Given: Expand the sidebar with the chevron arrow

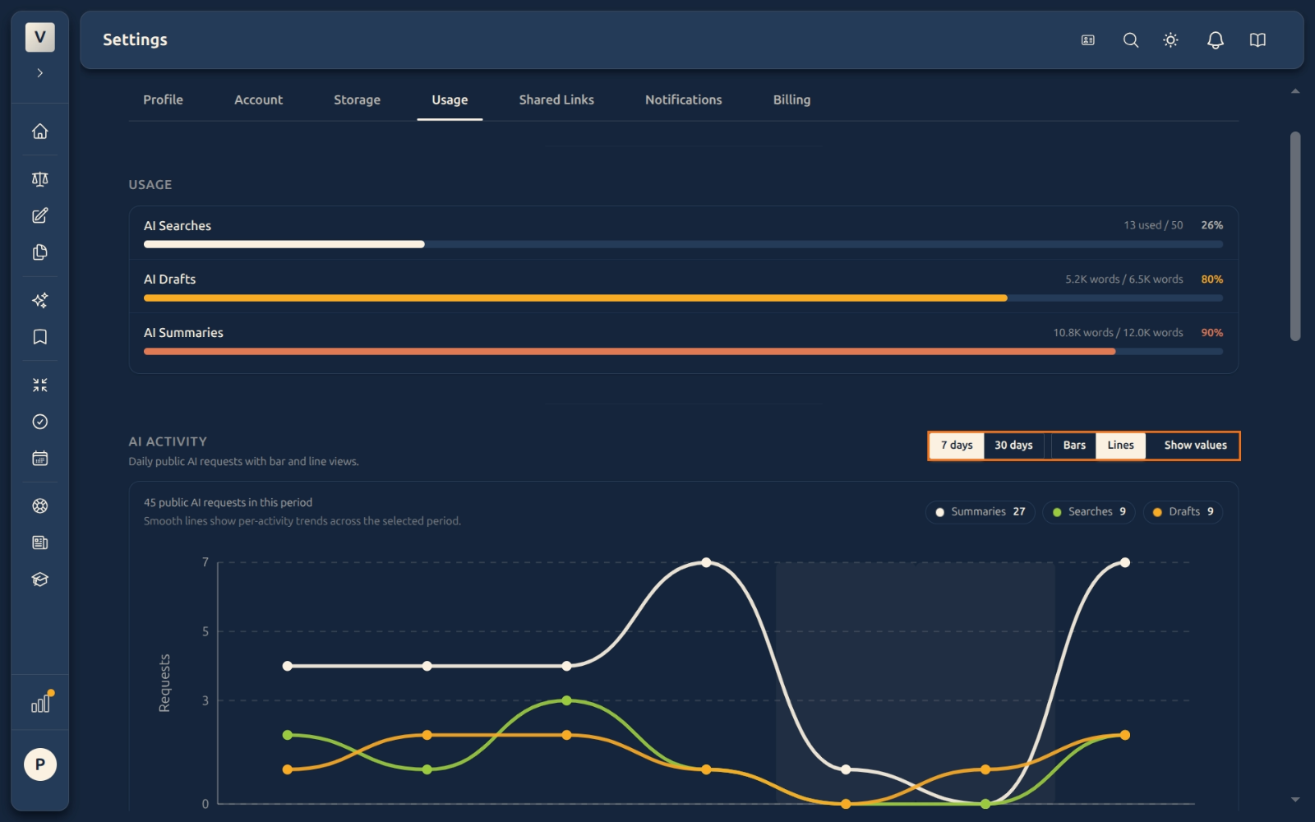Looking at the screenshot, I should point(39,73).
